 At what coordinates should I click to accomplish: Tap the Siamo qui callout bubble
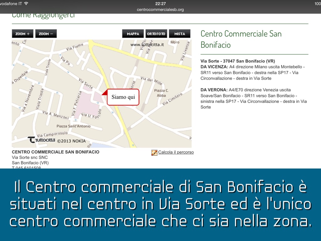(x=123, y=97)
